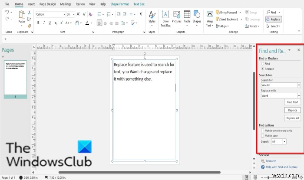The height and width of the screenshot is (180, 304).
Task: Apply Subscript formatting
Action: click(x=56, y=23)
